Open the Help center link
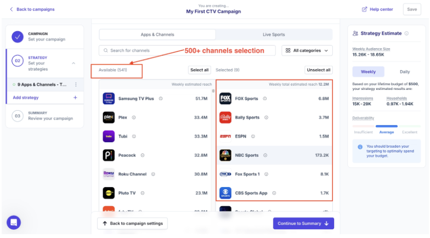 377,9
